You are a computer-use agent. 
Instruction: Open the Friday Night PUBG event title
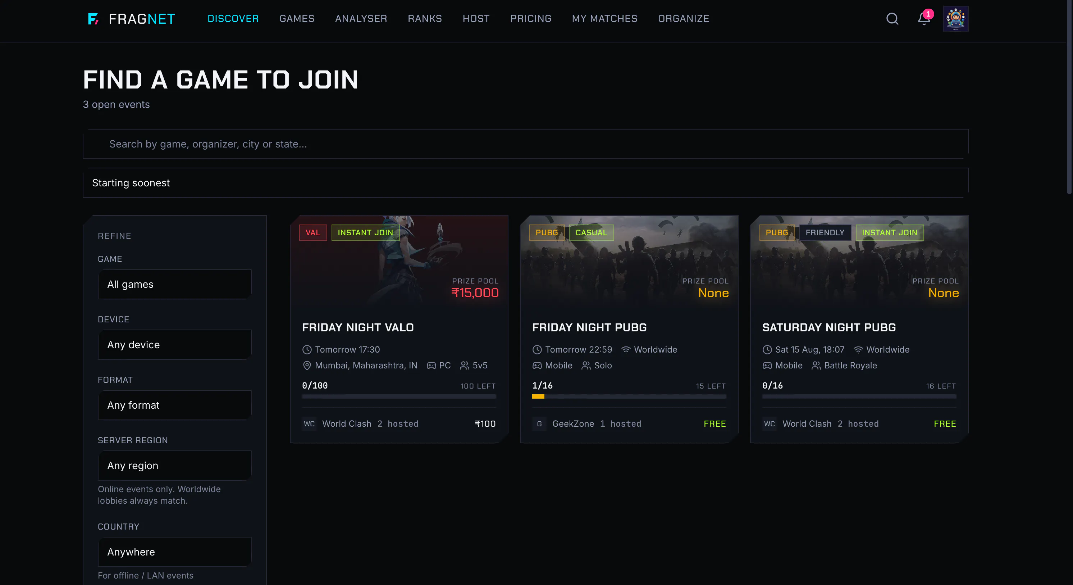point(589,327)
